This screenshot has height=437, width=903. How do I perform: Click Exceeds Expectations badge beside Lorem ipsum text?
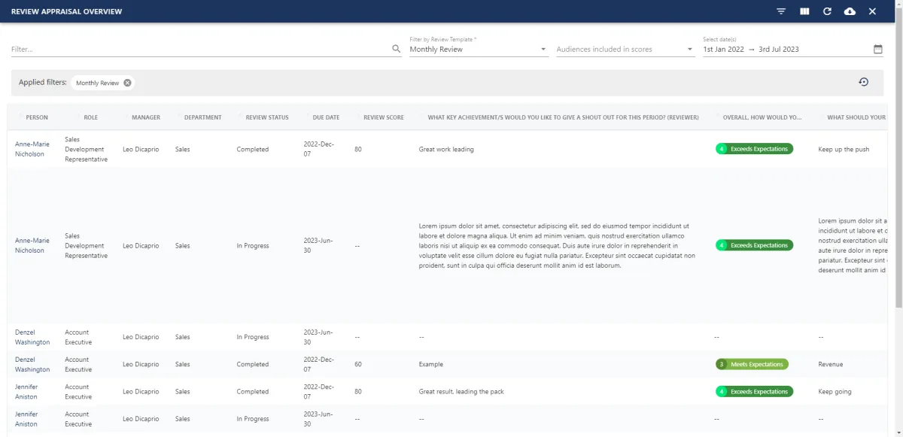point(754,245)
